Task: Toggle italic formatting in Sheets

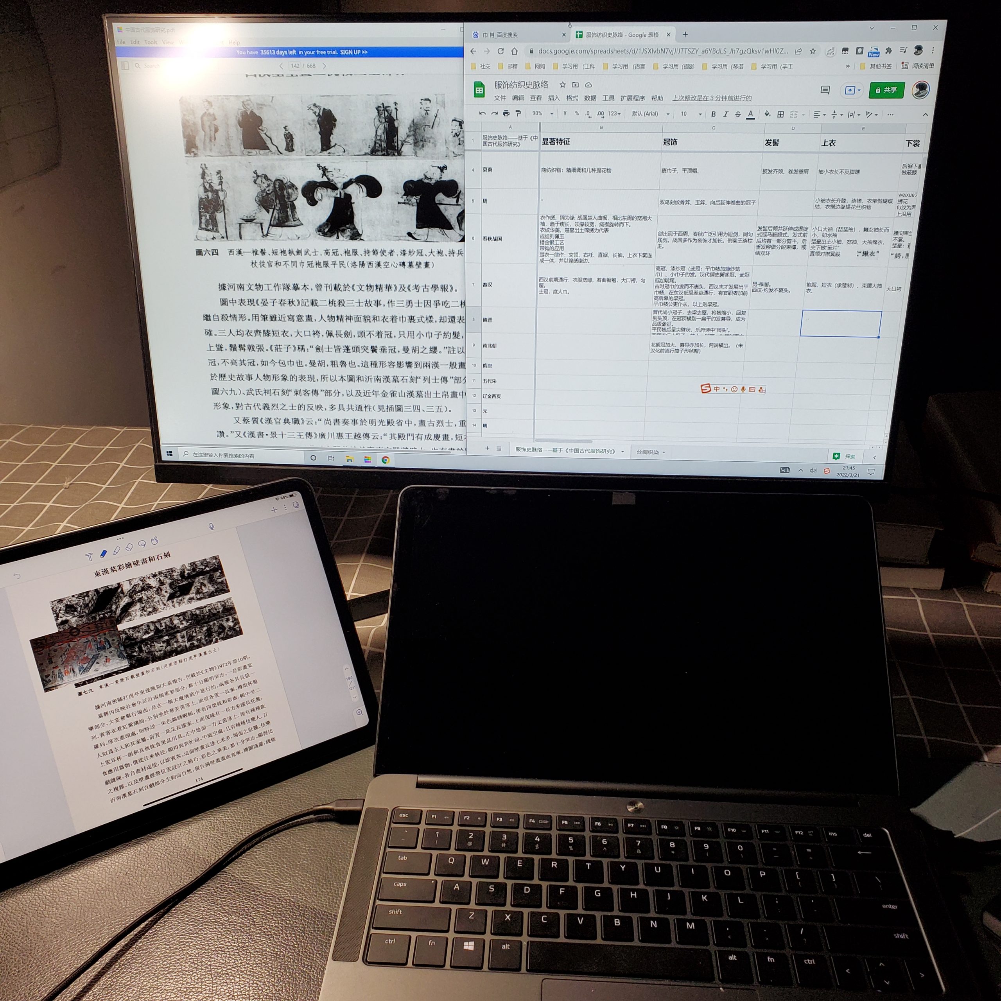Action: [725, 114]
